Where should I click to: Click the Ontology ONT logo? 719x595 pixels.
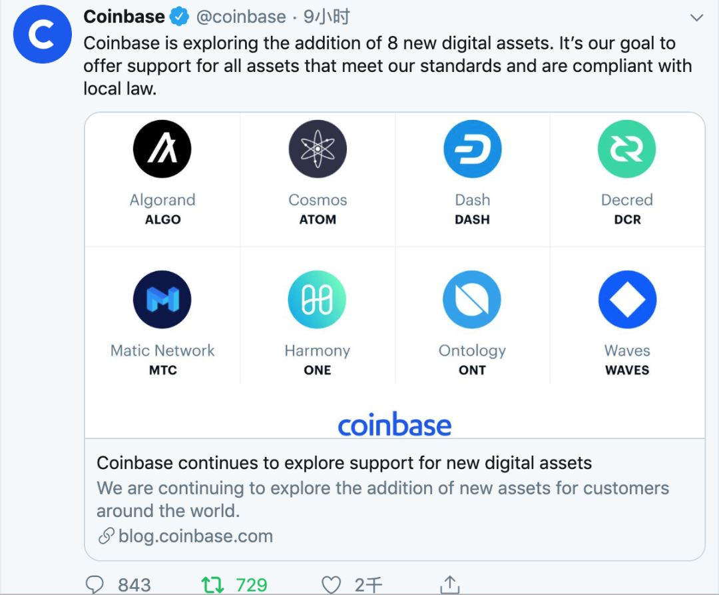tap(472, 300)
